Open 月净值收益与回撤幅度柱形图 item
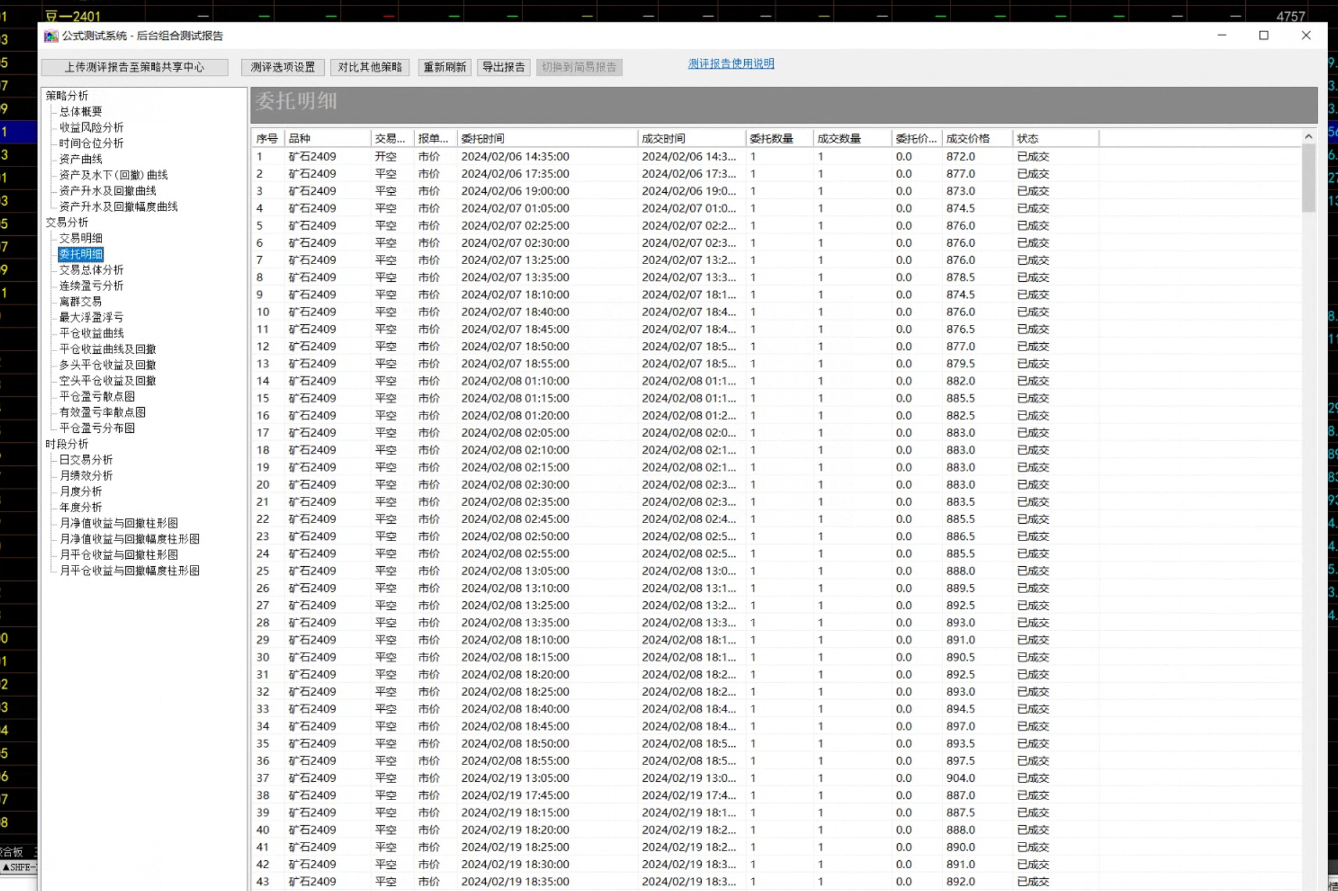 [130, 539]
